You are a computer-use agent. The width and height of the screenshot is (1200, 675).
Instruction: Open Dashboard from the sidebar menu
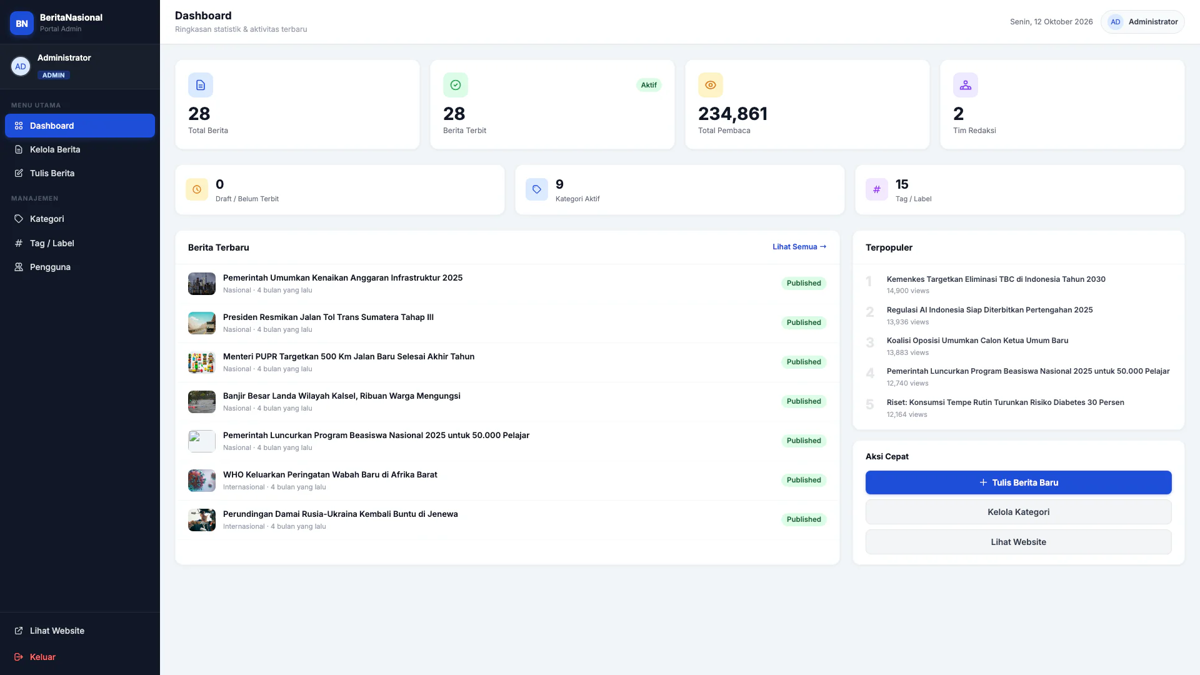80,126
